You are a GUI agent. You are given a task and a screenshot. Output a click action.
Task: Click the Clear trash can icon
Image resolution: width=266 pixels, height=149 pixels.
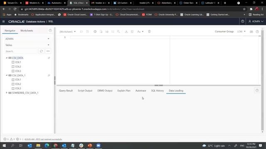pyautogui.click(x=149, y=31)
